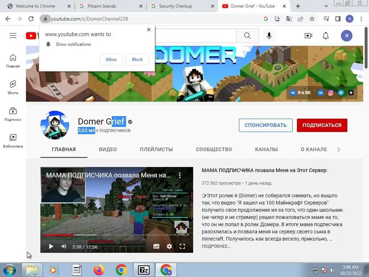The height and width of the screenshot is (277, 369).
Task: Block YouTube notifications
Action: [x=137, y=60]
